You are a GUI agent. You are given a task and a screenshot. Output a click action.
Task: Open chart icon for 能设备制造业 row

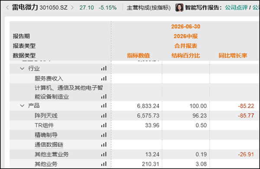pos(104,97)
